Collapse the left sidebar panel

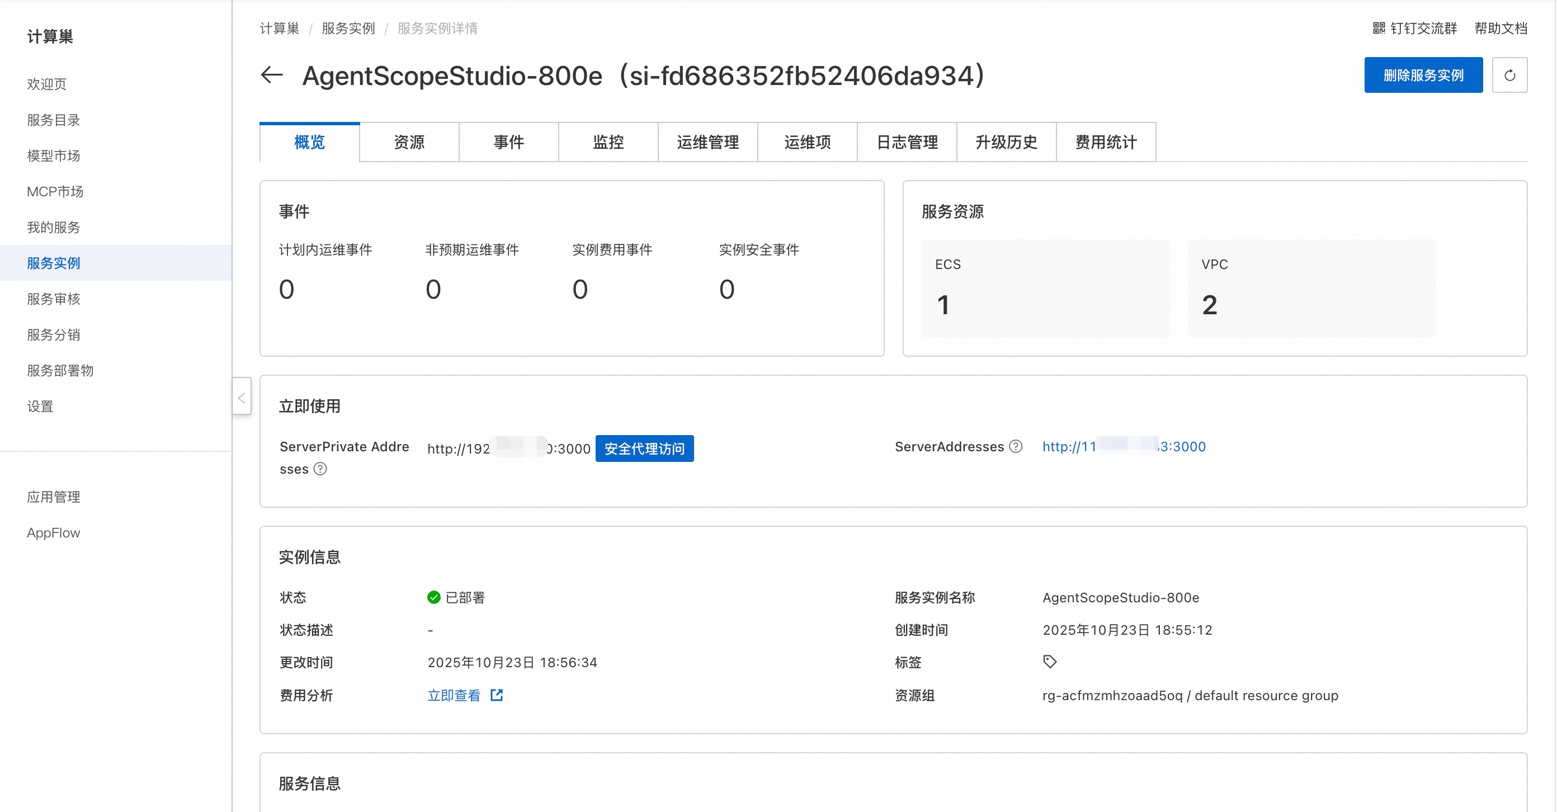click(x=242, y=397)
